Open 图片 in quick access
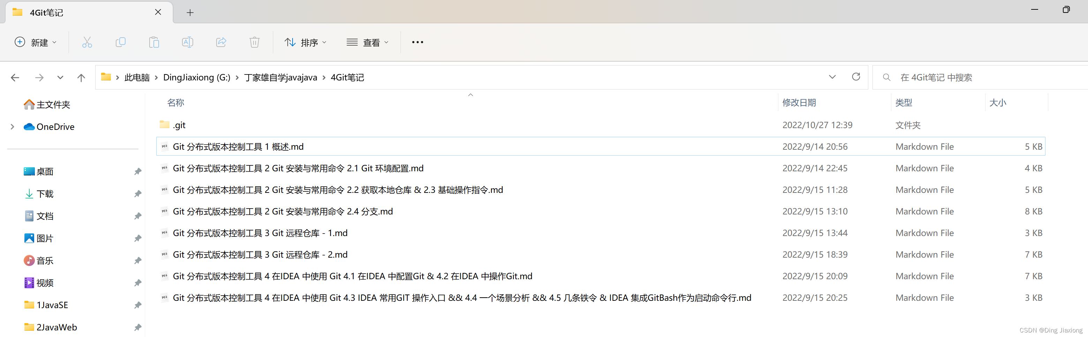This screenshot has height=337, width=1088. (x=45, y=238)
